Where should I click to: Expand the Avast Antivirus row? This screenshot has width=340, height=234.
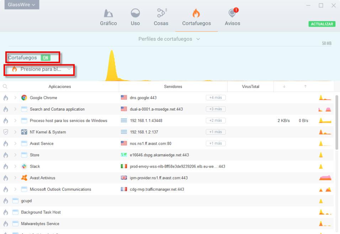[15, 178]
